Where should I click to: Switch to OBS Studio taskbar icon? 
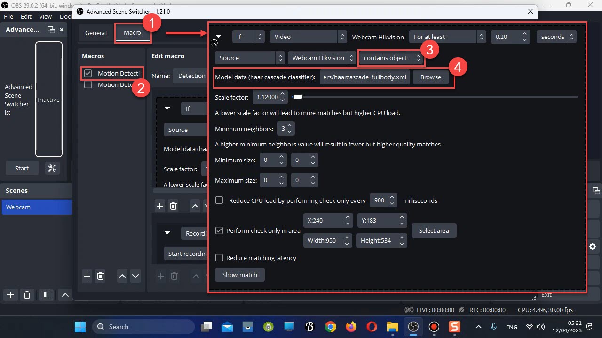point(413,327)
